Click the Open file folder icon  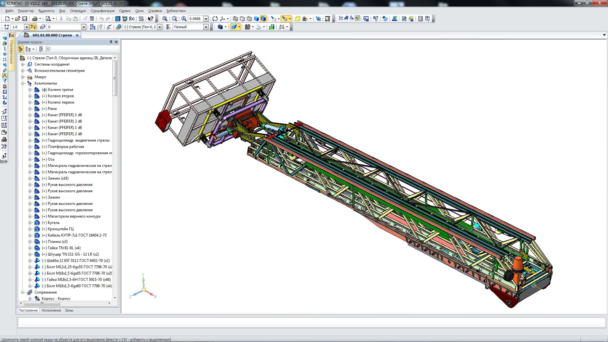coord(18,19)
